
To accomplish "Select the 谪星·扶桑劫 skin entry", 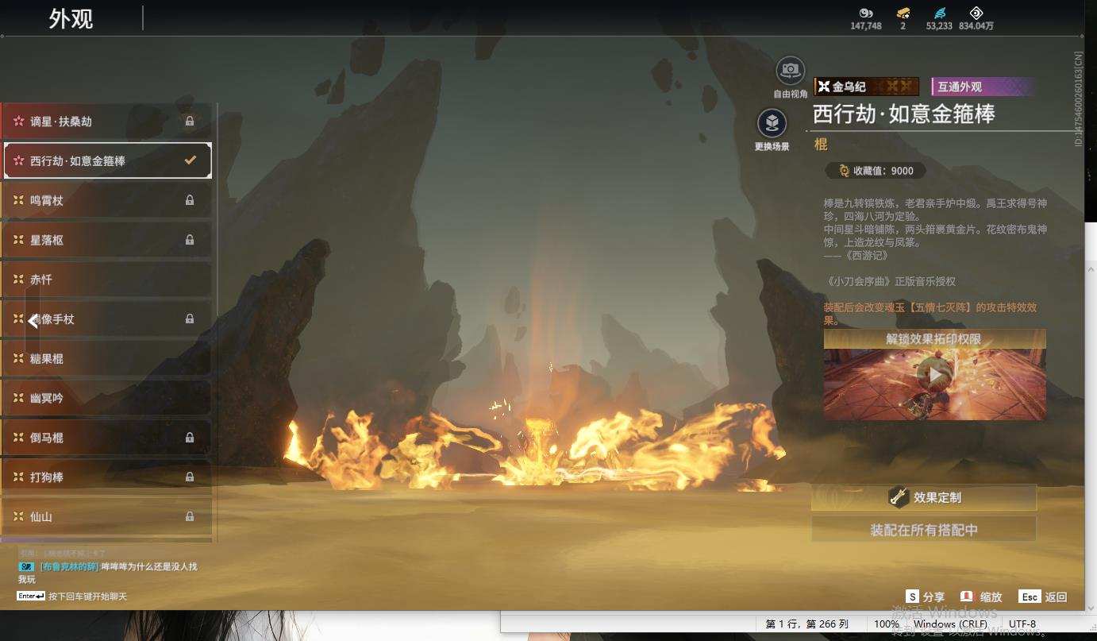I will (106, 122).
